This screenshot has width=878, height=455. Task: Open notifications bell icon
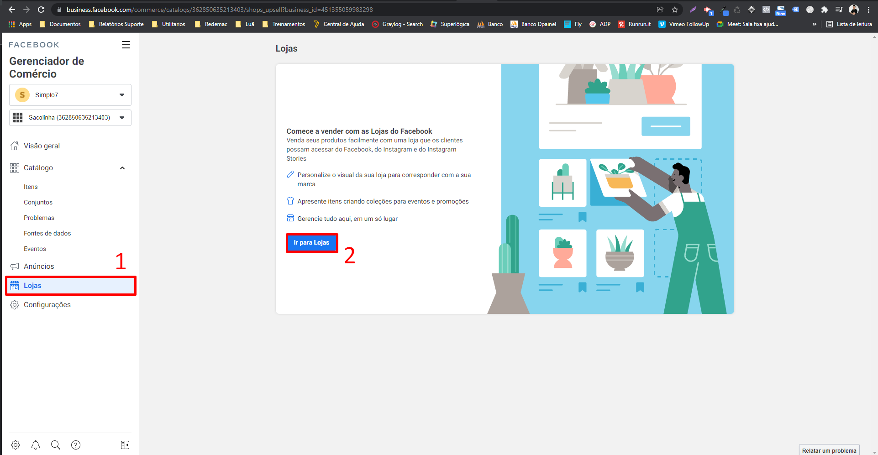click(36, 445)
